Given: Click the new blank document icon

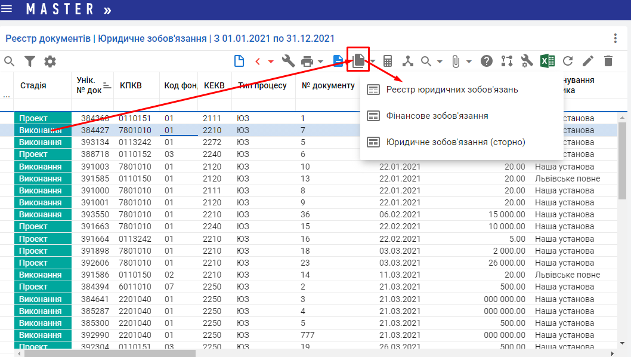Looking at the screenshot, I should [x=239, y=61].
